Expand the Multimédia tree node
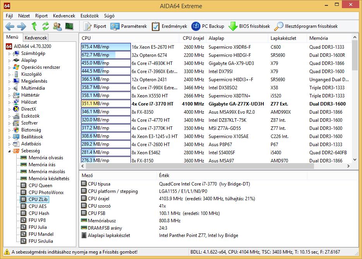 [9, 88]
